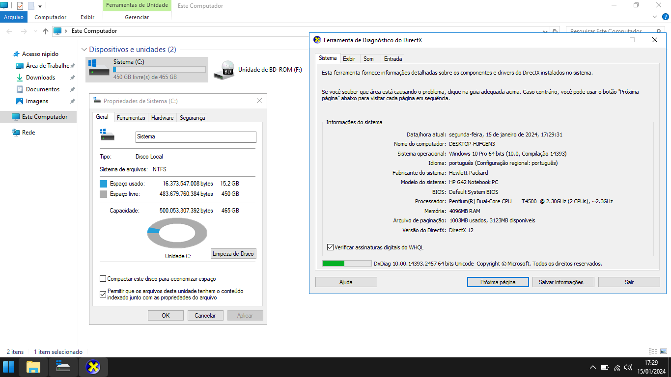Click Cancelar in the Propriedades dialog
Viewport: 671px width, 377px height.
click(205, 316)
